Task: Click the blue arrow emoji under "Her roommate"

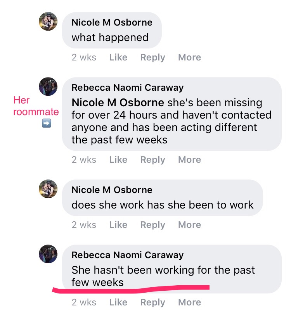Action: click(x=46, y=124)
